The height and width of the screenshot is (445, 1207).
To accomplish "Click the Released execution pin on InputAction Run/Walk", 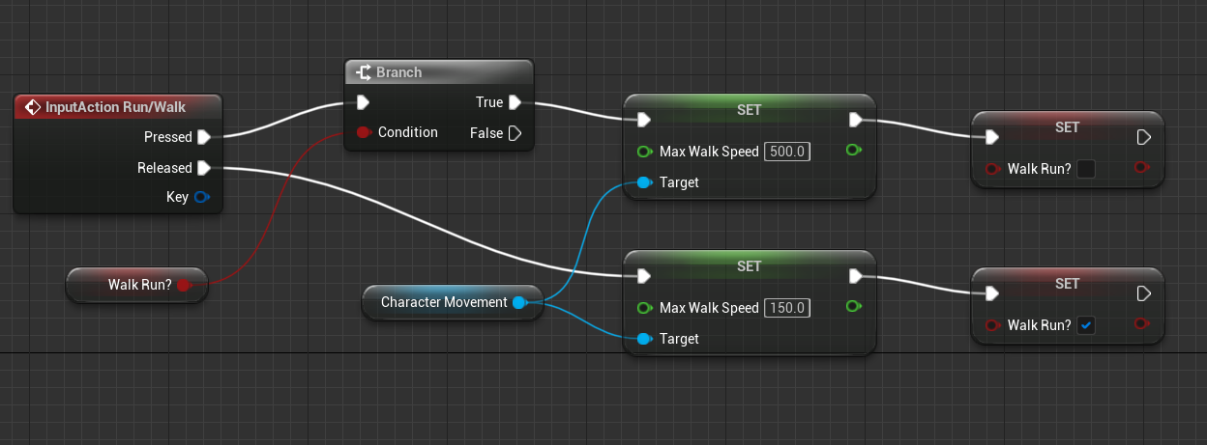I will [x=204, y=168].
